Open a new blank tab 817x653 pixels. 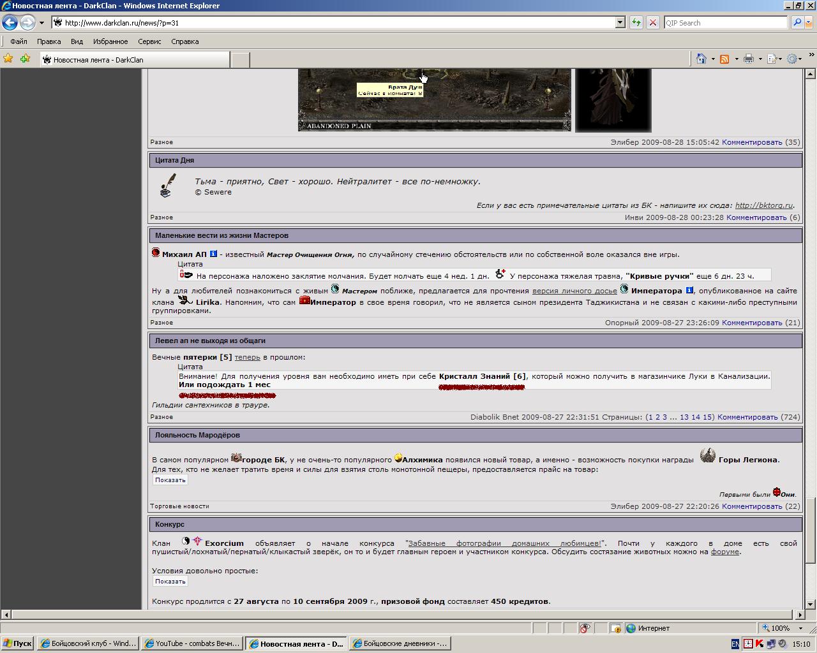(x=239, y=60)
